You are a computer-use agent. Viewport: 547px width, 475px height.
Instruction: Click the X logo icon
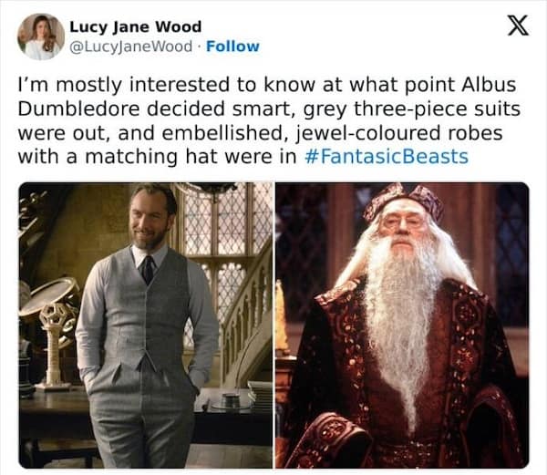tap(518, 26)
